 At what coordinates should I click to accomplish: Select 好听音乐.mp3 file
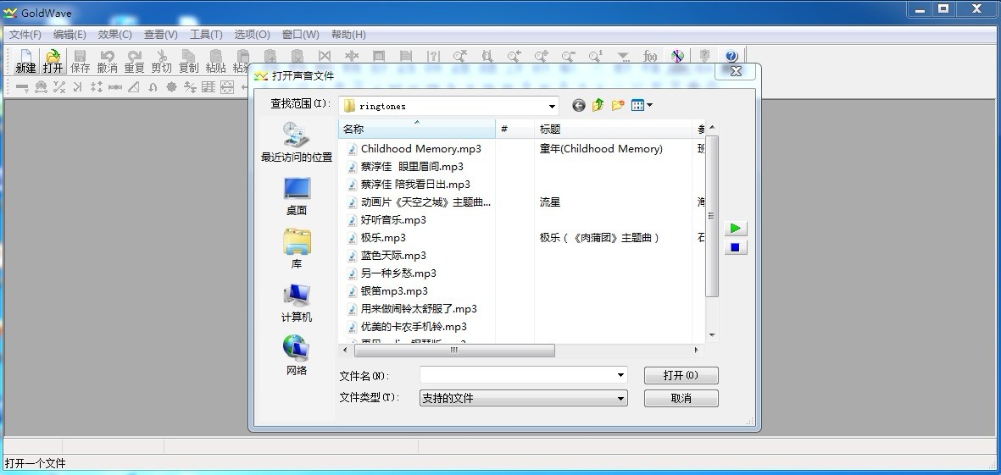(x=386, y=220)
